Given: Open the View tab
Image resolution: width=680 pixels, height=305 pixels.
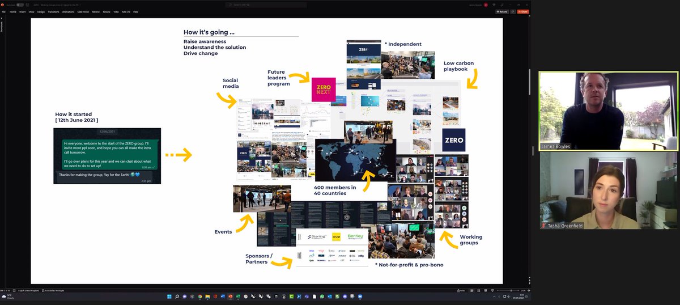Looking at the screenshot, I should point(116,11).
